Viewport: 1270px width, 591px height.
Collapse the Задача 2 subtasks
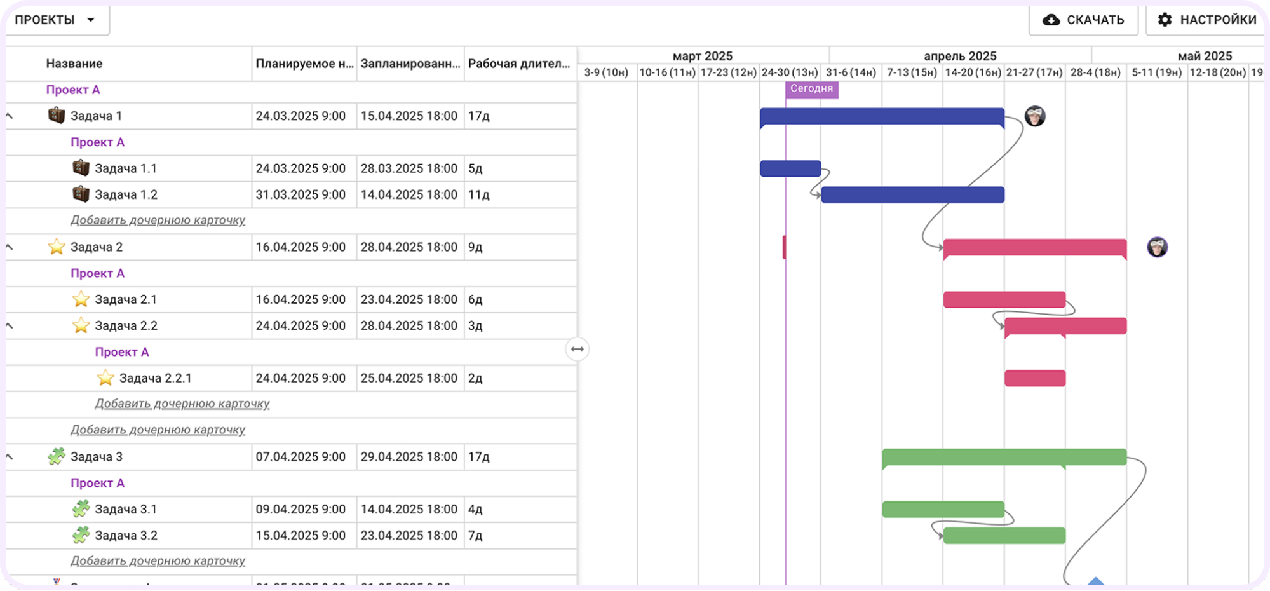pos(10,247)
